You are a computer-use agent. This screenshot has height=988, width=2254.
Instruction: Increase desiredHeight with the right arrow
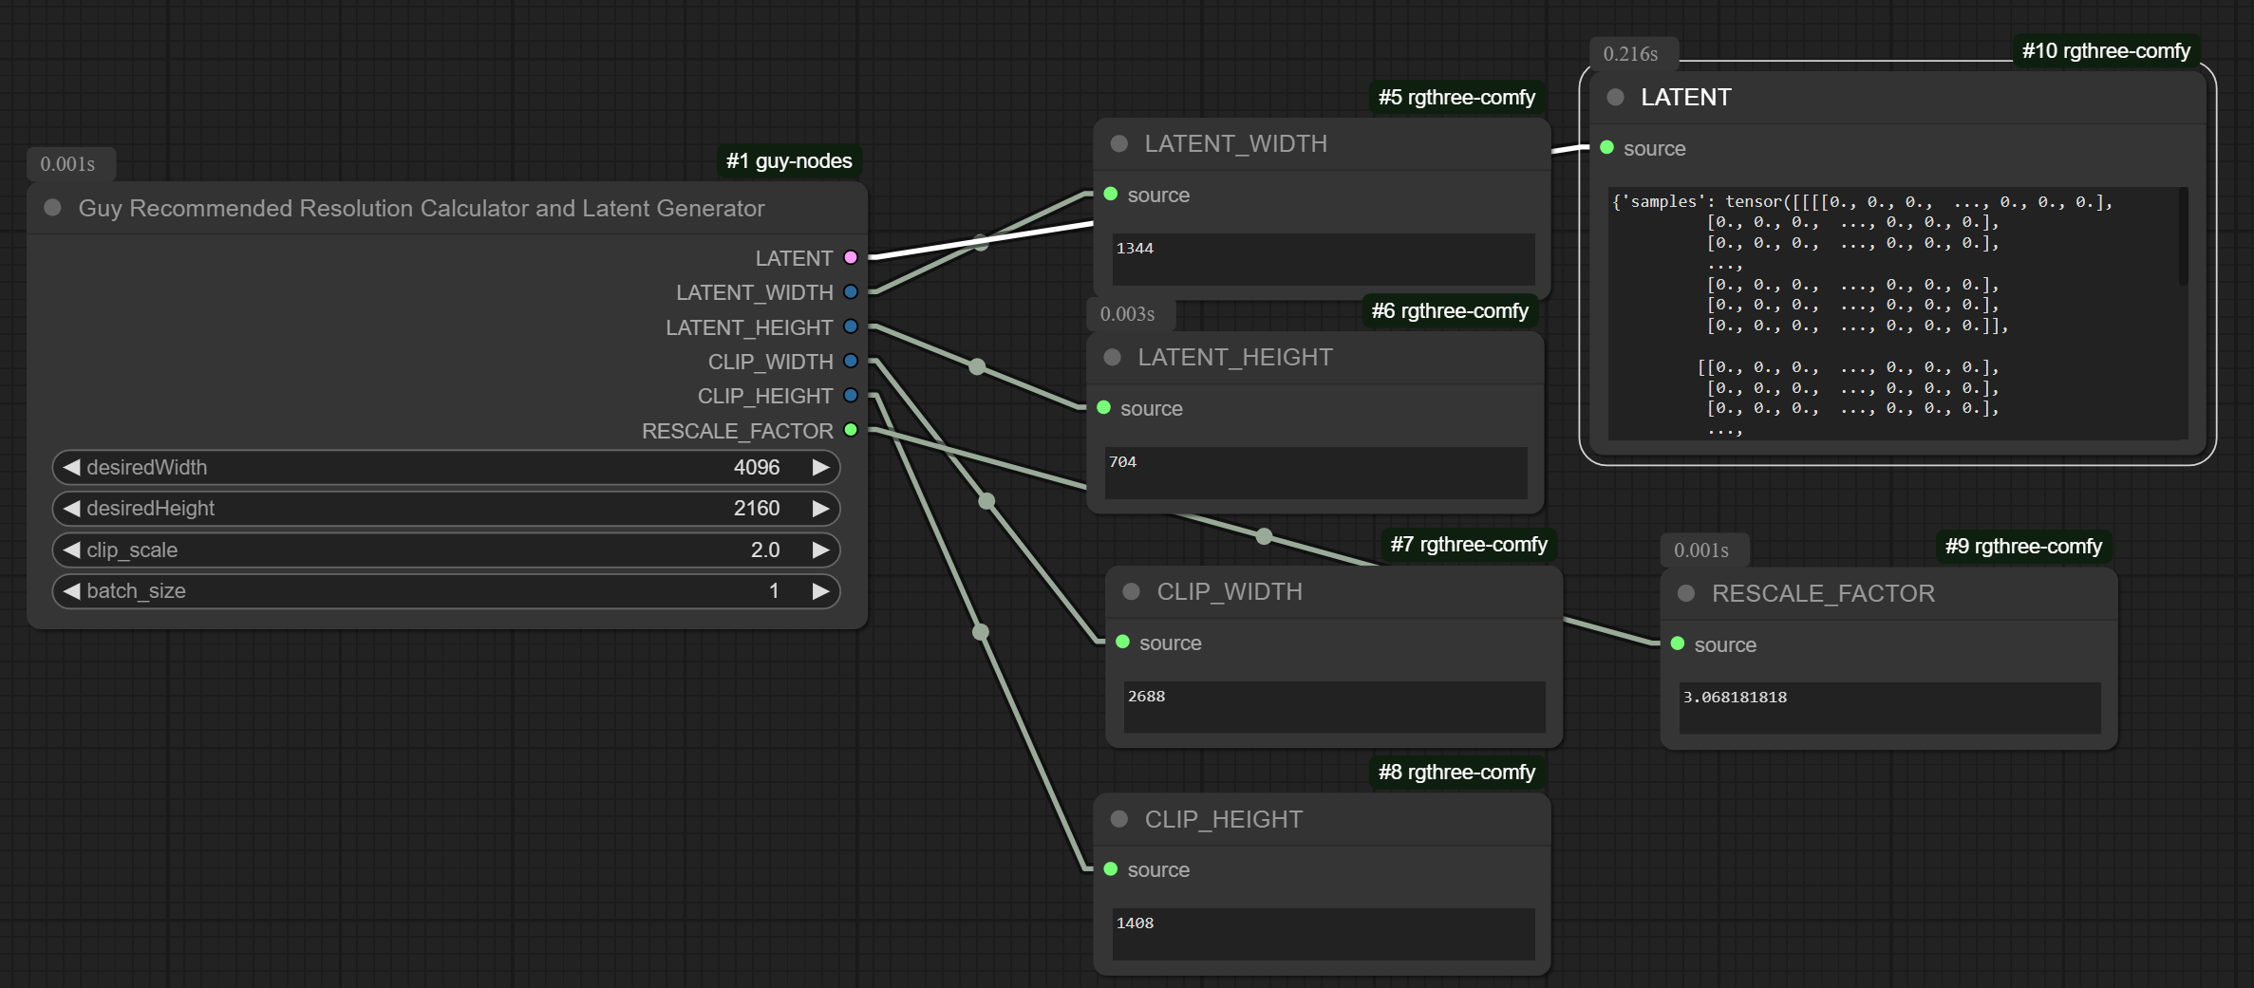tap(820, 508)
